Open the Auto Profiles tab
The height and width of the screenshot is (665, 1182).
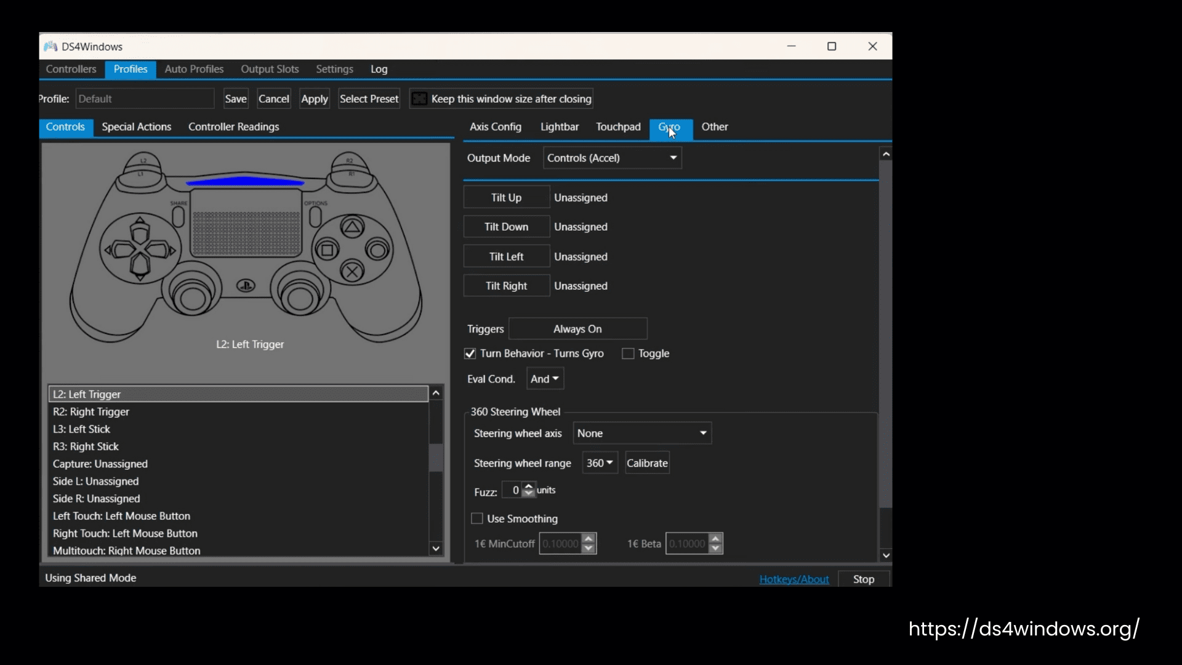click(x=194, y=69)
